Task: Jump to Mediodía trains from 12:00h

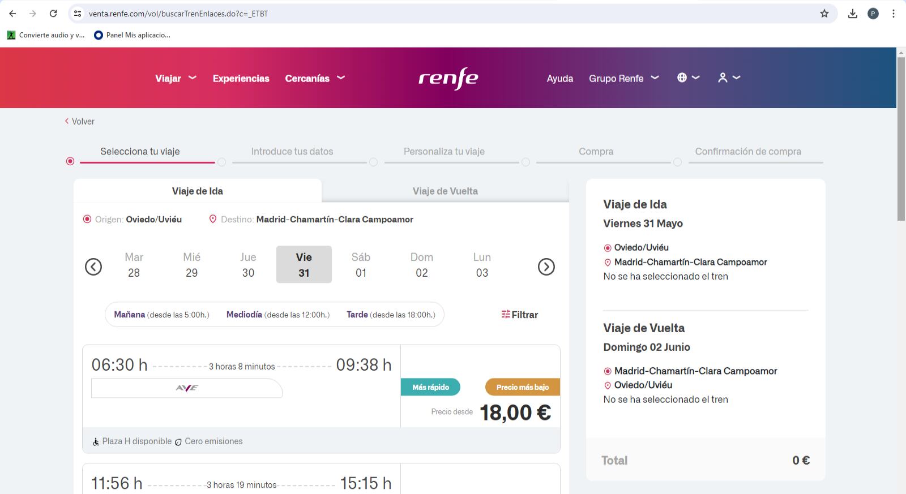Action: click(278, 315)
